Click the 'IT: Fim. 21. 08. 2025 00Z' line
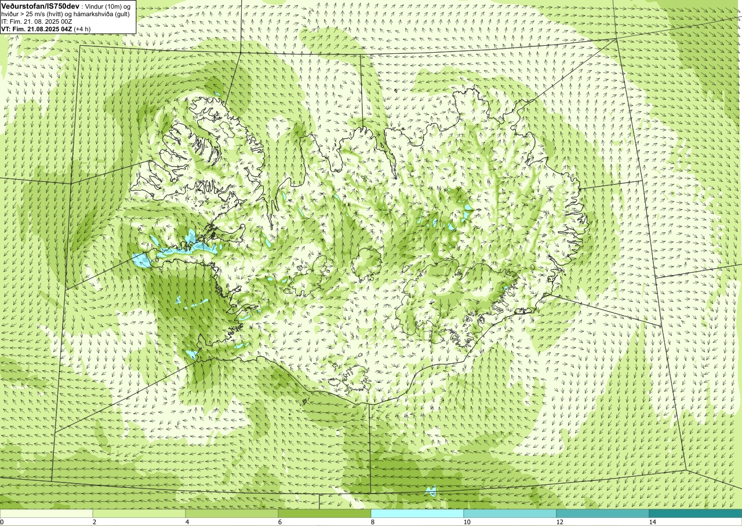Viewport: 742px width, 526px height. (37, 22)
